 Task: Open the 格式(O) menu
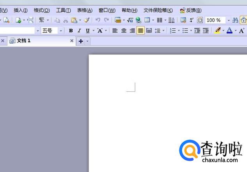click(42, 10)
